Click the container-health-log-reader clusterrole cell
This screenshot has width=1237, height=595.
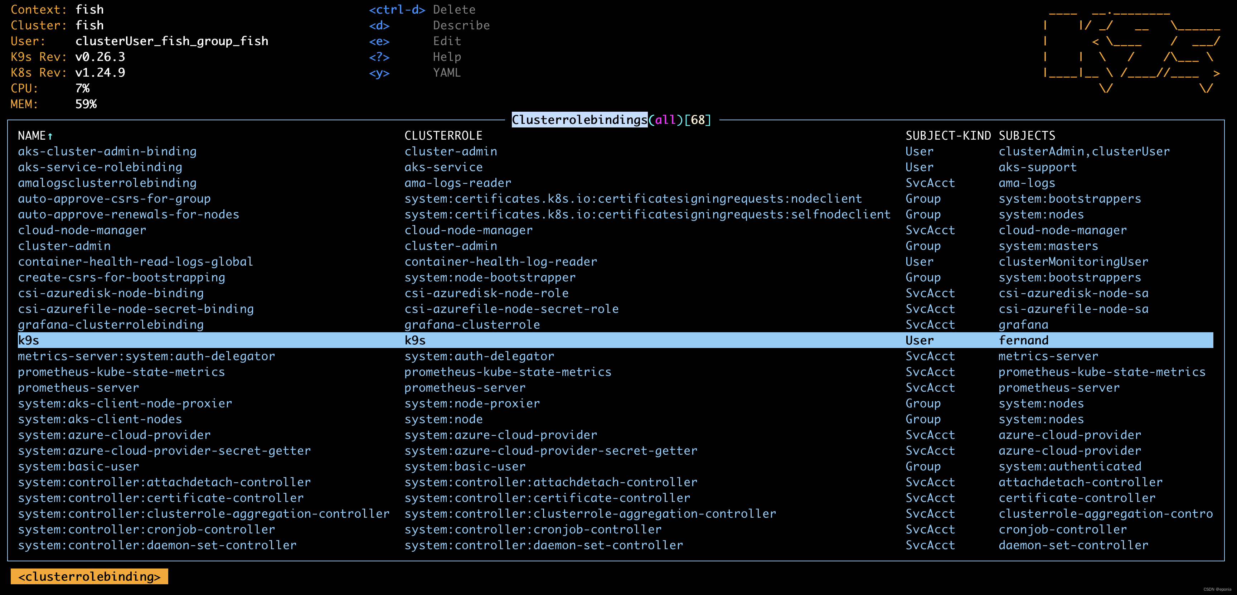pyautogui.click(x=500, y=262)
